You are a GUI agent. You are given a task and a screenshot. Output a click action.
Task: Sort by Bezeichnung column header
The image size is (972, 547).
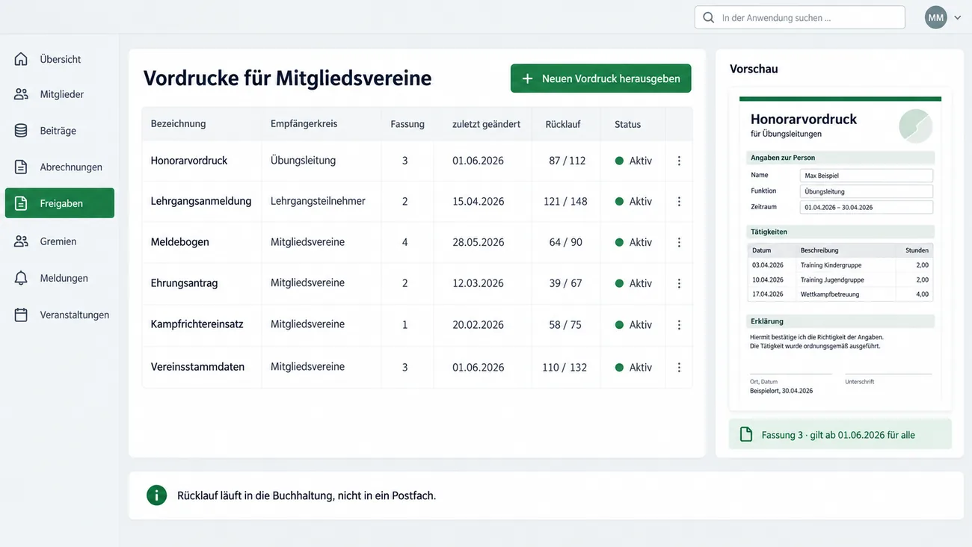tap(178, 124)
